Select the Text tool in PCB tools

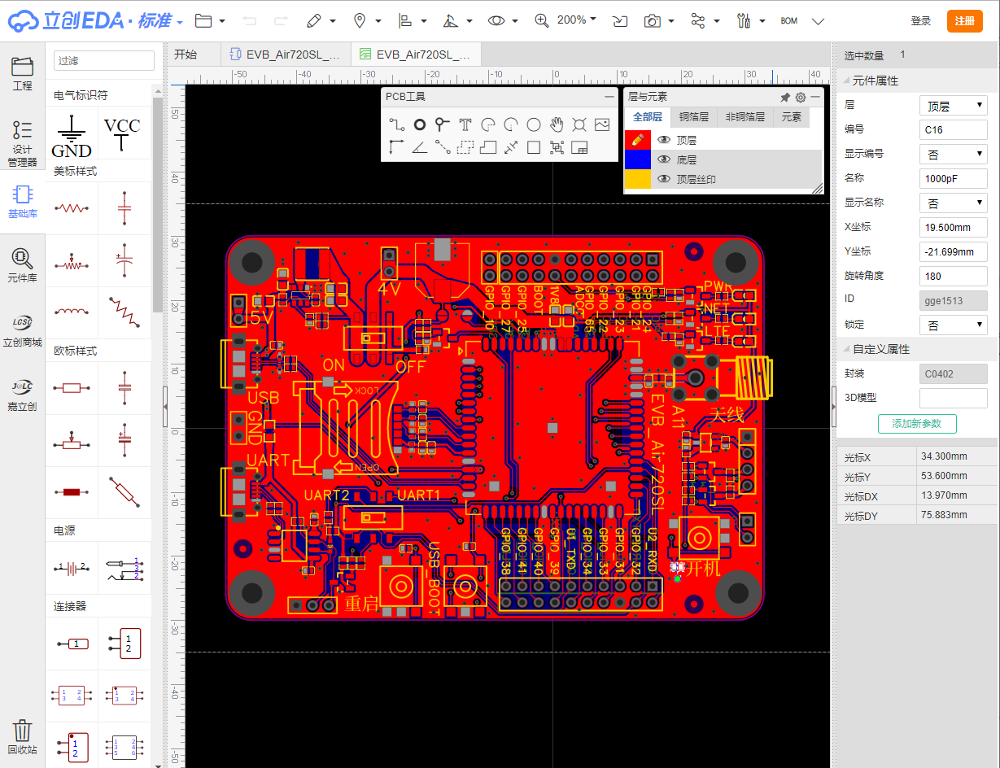point(465,124)
